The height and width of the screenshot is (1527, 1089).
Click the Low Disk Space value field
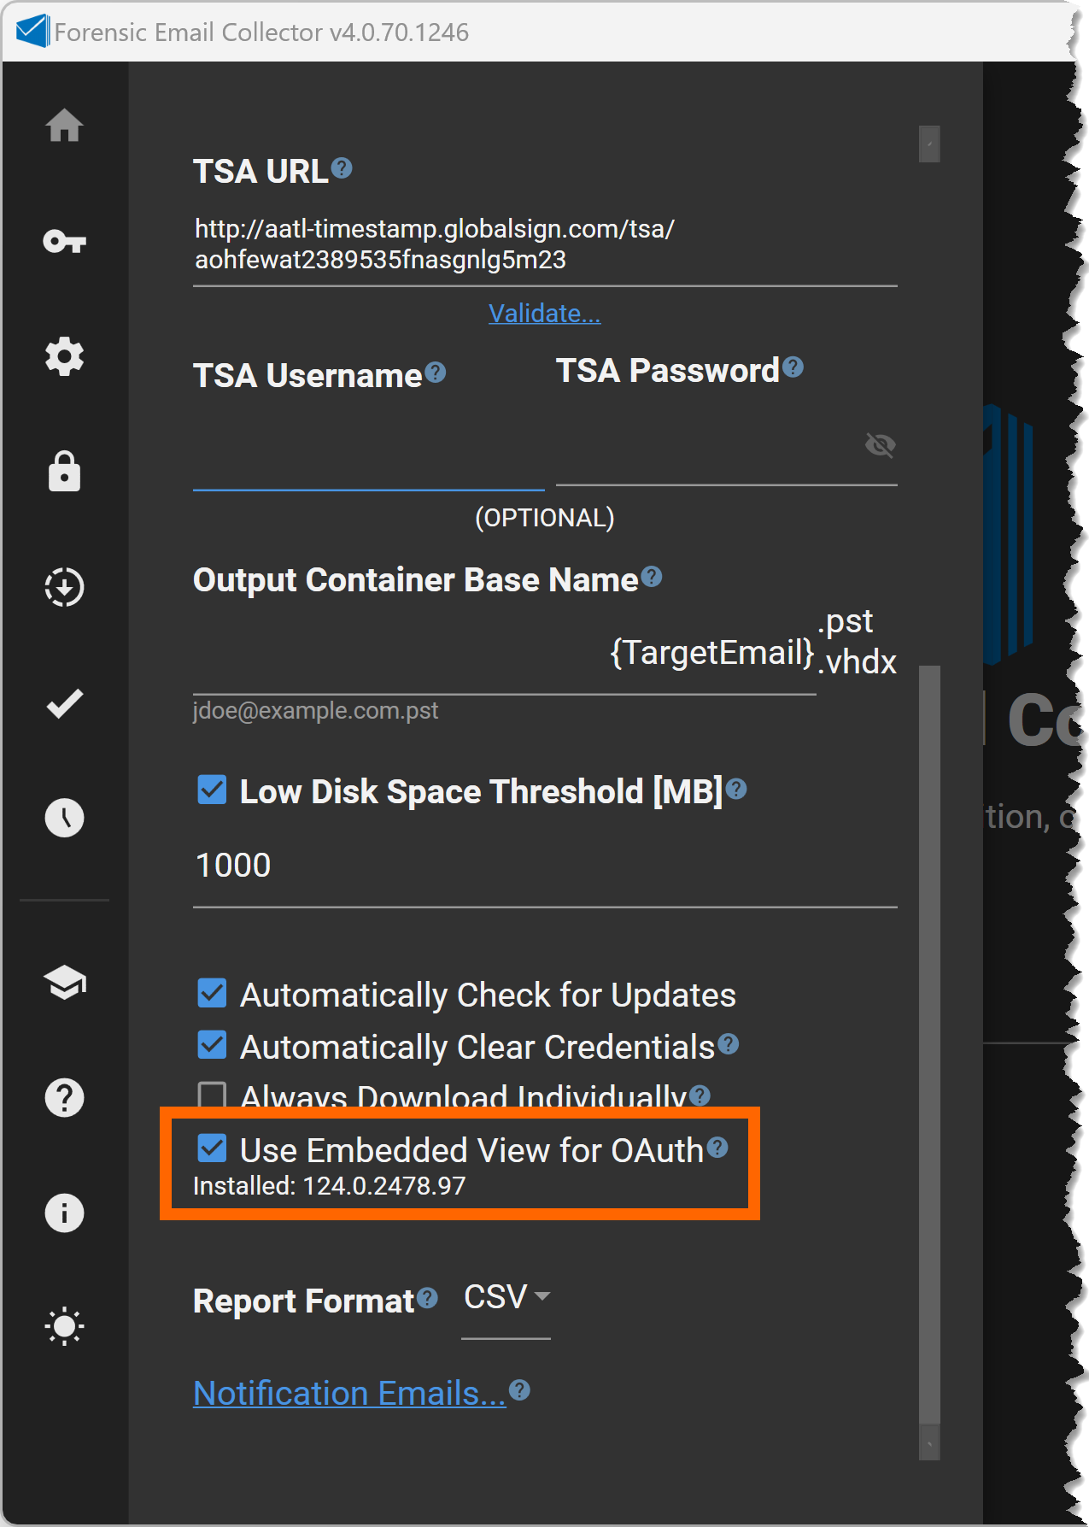pyautogui.click(x=544, y=866)
